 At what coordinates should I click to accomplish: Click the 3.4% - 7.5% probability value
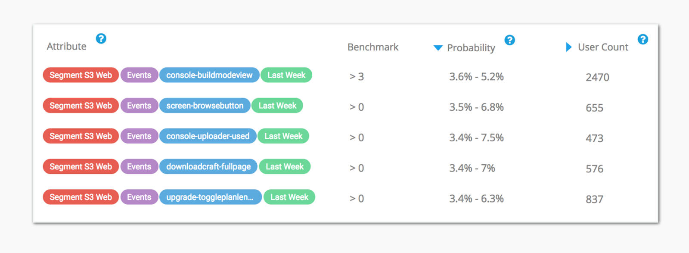tap(476, 138)
